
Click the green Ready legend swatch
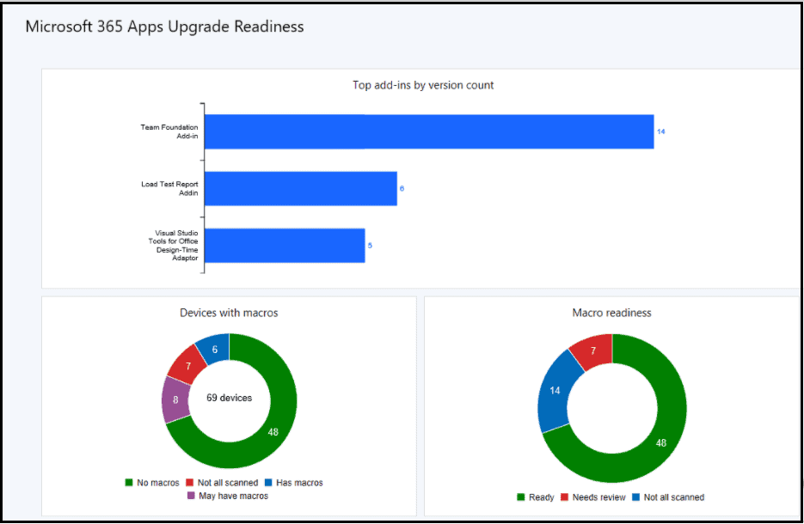(521, 497)
